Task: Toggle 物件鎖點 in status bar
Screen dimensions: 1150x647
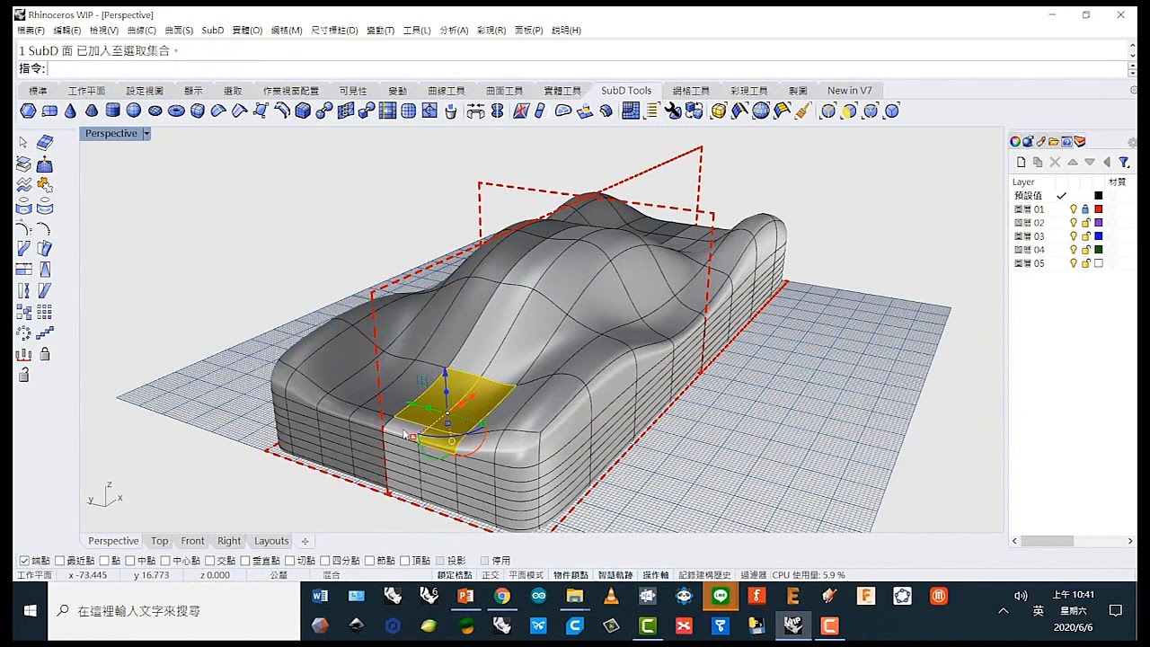Action: pos(571,575)
